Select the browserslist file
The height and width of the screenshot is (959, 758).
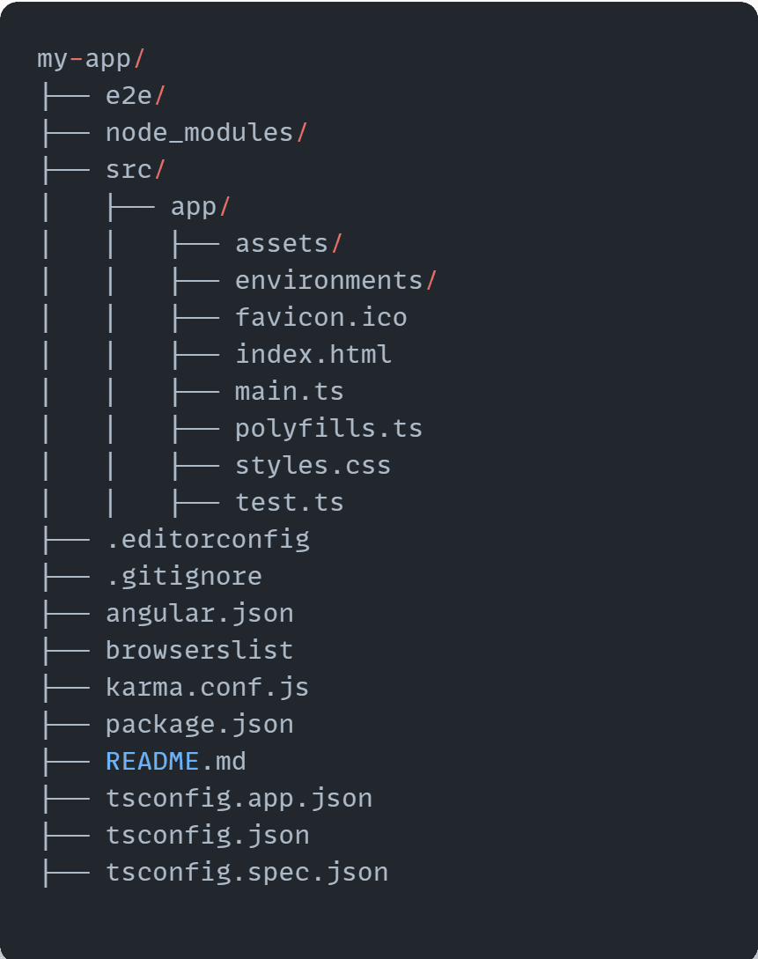199,650
